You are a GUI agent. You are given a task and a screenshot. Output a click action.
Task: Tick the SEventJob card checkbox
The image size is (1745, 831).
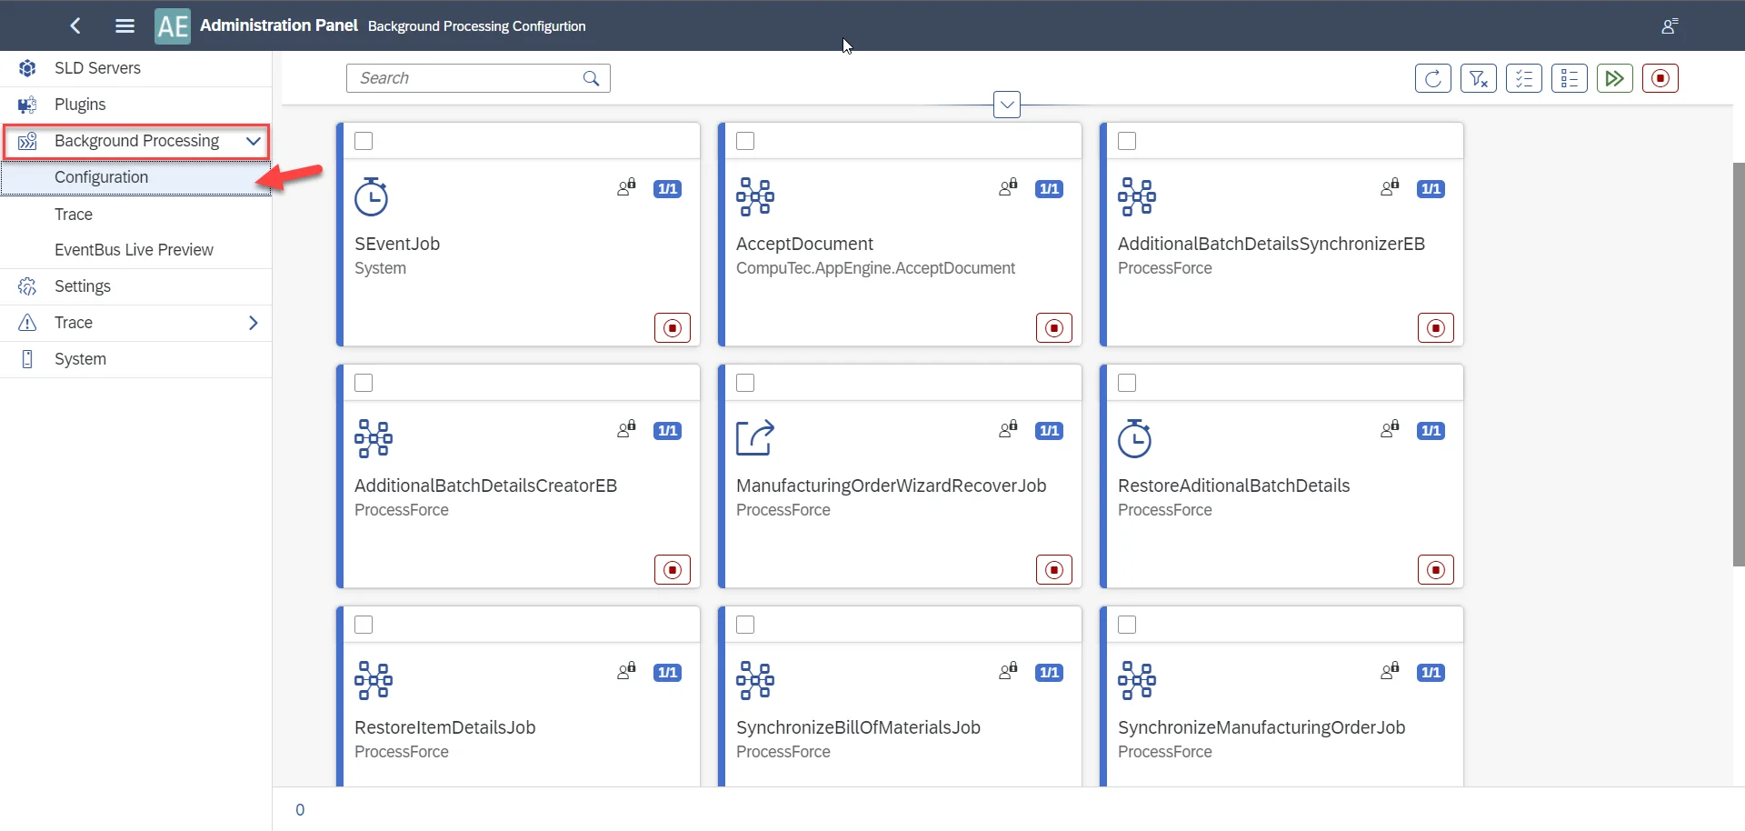[364, 141]
